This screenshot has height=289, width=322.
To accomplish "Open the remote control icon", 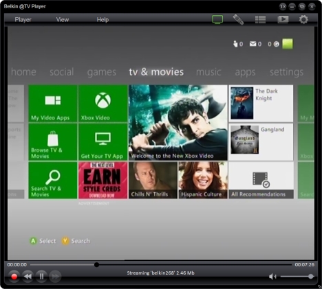I will 238,19.
